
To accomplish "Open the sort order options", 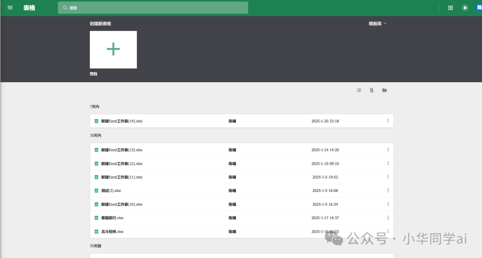I will (x=372, y=91).
